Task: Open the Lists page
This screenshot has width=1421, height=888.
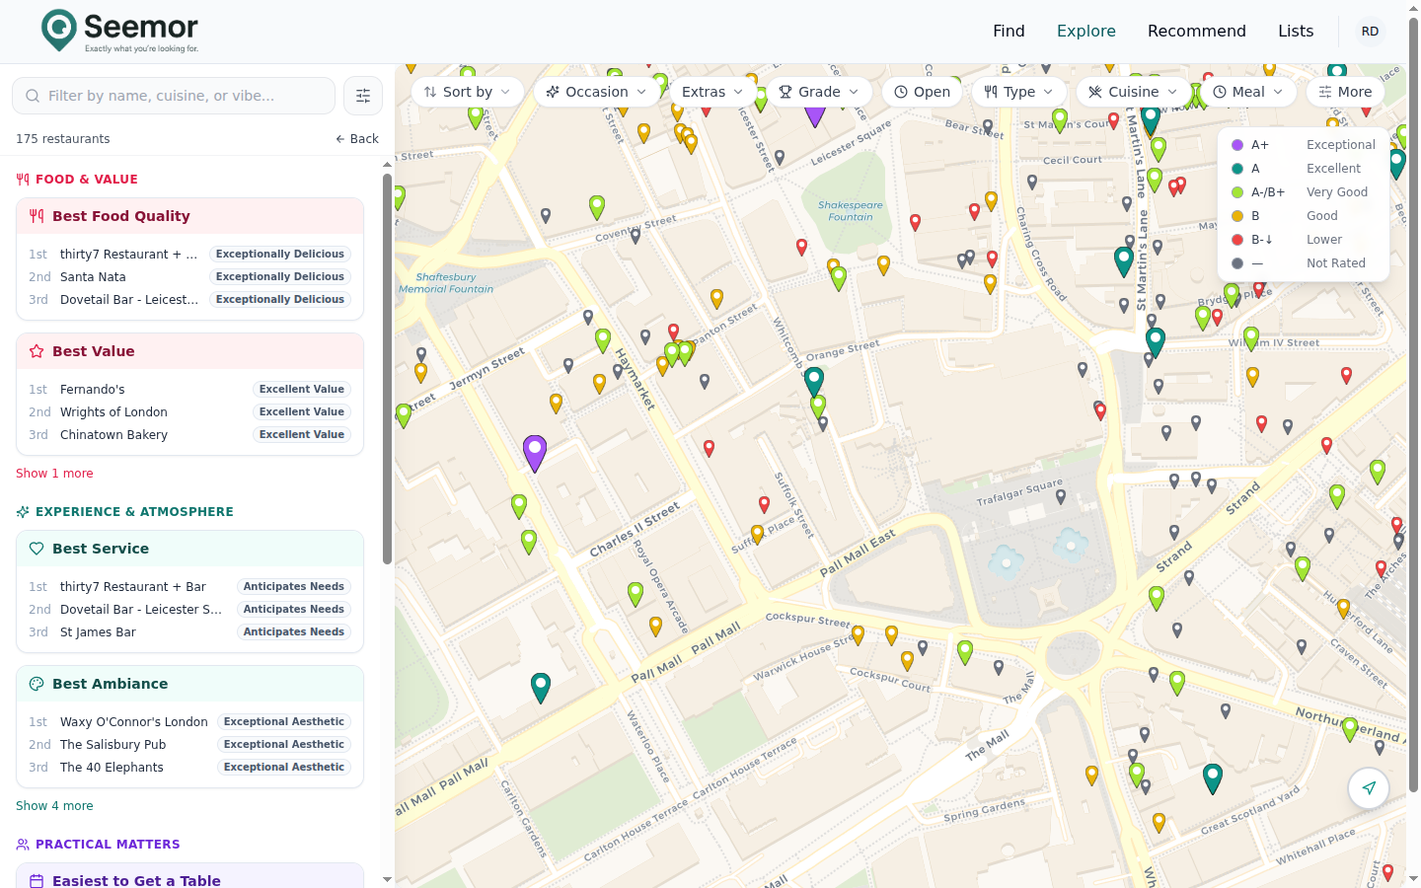Action: click(1296, 31)
